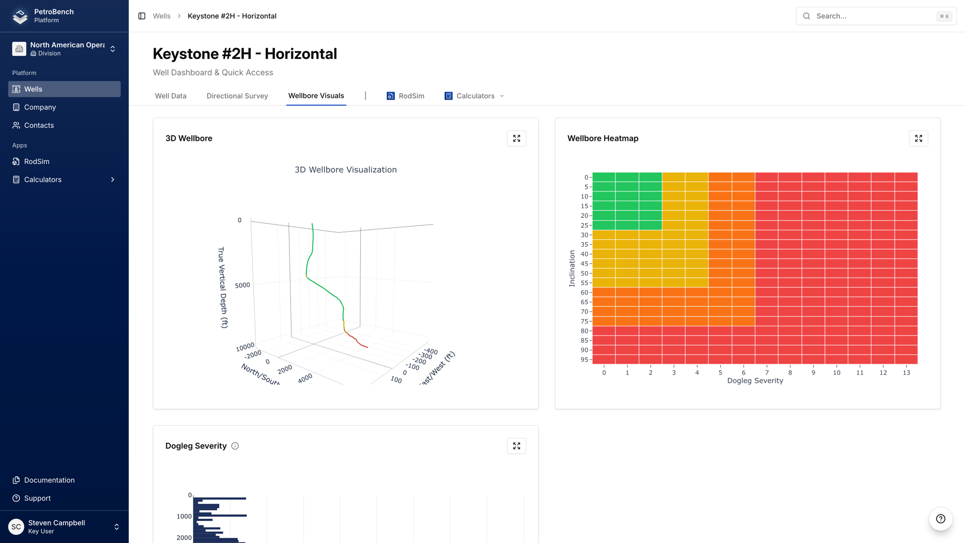Open the PetroBench logo home icon
The image size is (965, 543).
[19, 16]
